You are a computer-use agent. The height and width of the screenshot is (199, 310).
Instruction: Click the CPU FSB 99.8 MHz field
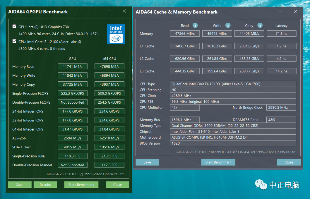(x=233, y=102)
